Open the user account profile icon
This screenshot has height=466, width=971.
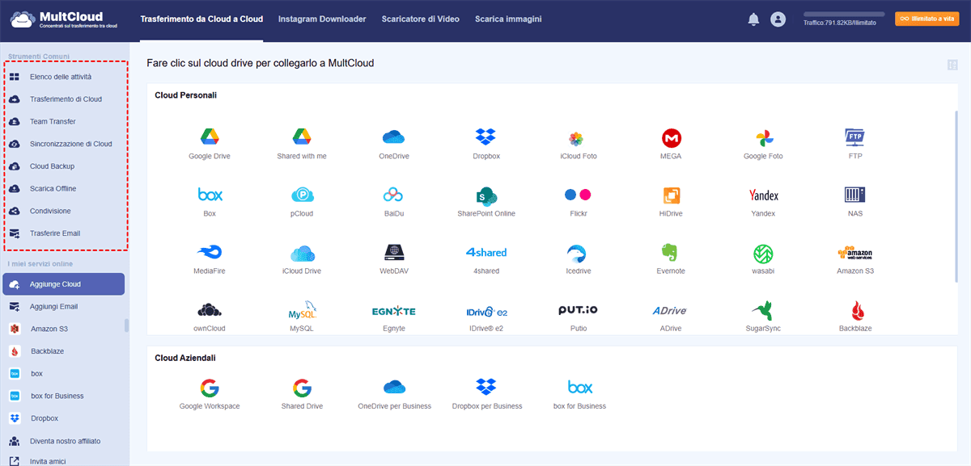click(778, 19)
